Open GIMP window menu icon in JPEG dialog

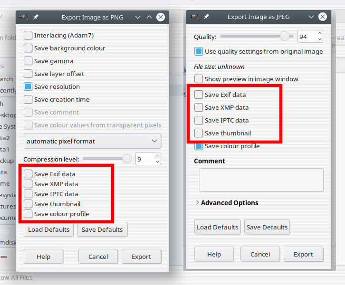tap(194, 17)
